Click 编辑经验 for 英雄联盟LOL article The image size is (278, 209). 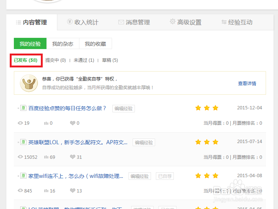[x=144, y=142]
